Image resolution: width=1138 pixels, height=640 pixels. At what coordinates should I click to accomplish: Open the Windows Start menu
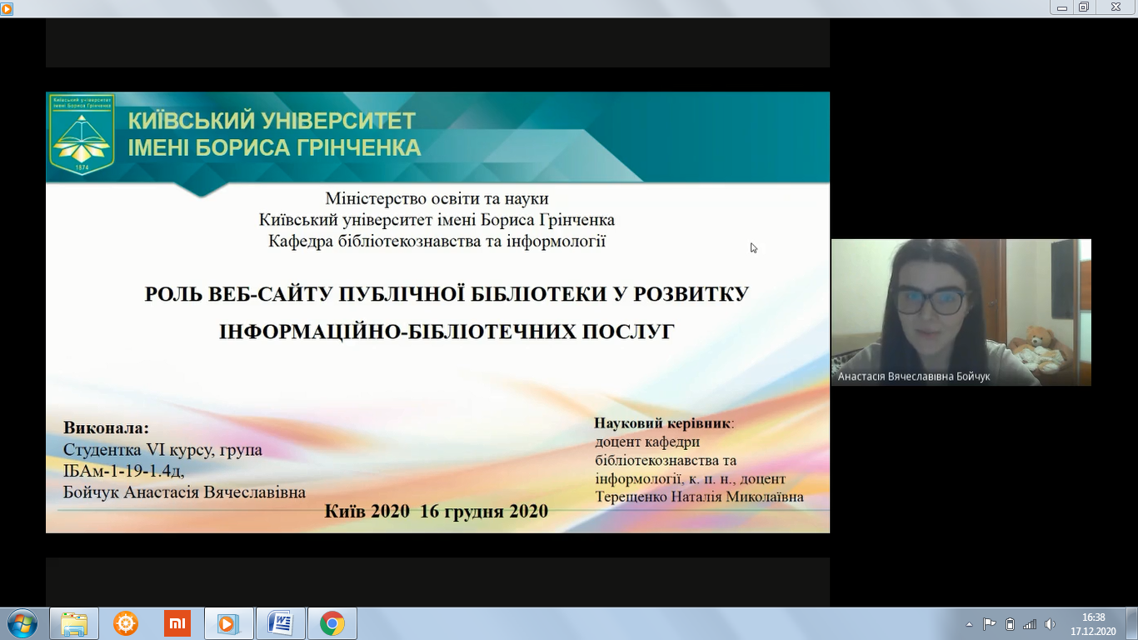coord(22,623)
